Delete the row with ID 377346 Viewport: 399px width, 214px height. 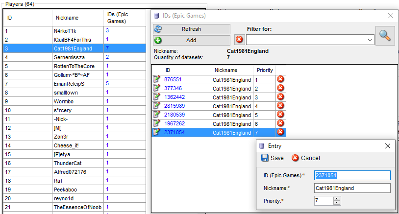pos(280,88)
